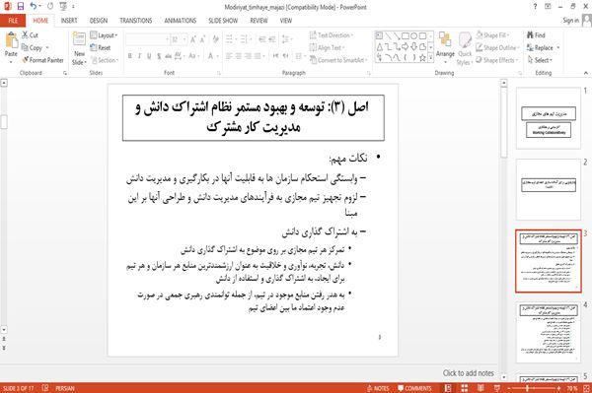Switch to Reading View in status bar

click(481, 388)
